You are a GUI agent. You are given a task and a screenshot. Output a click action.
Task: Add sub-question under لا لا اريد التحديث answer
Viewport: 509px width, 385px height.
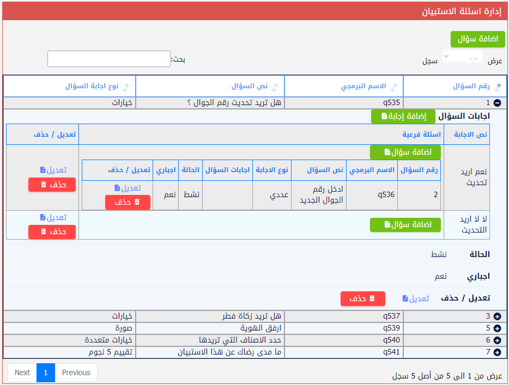(x=405, y=225)
